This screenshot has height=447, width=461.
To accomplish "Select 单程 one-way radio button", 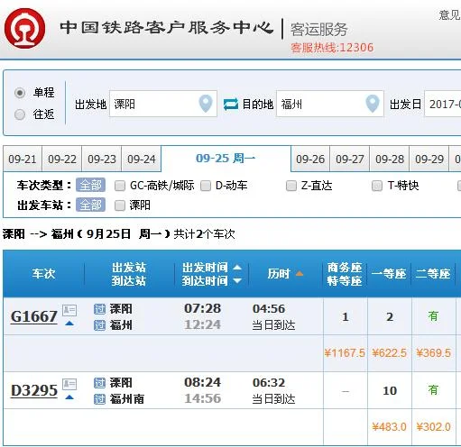I will (20, 93).
